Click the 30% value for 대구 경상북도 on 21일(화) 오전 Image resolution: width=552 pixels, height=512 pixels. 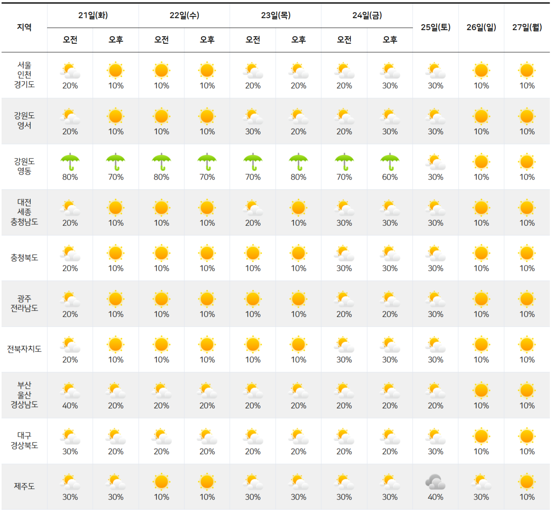tap(70, 452)
